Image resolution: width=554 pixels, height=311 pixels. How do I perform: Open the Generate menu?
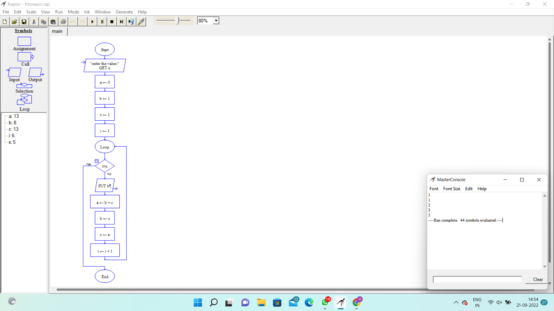(124, 12)
